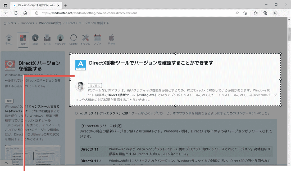The width and height of the screenshot is (291, 171).
Task: Click the DirectX診断ツールでバージョンを確認 heading
Action: pyautogui.click(x=151, y=63)
